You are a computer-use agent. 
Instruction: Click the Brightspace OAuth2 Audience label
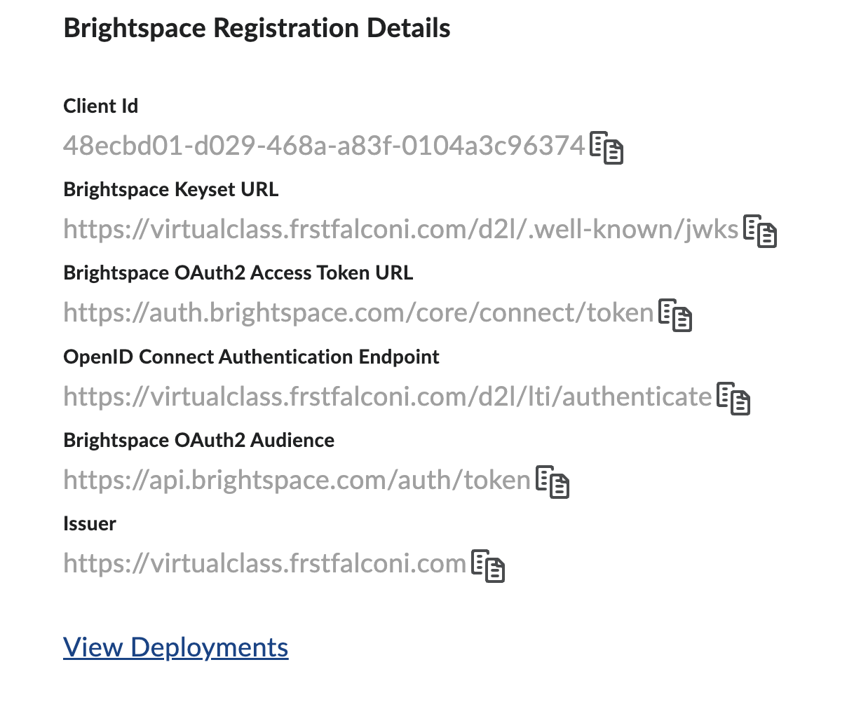(198, 441)
